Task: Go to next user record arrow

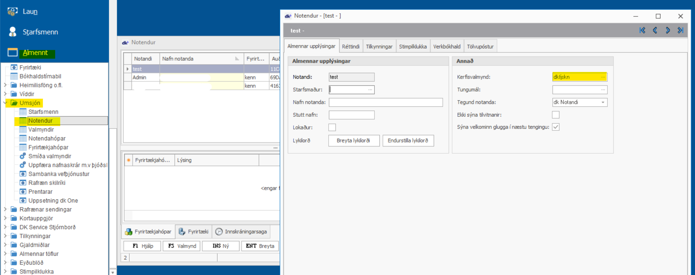Action: tap(668, 30)
